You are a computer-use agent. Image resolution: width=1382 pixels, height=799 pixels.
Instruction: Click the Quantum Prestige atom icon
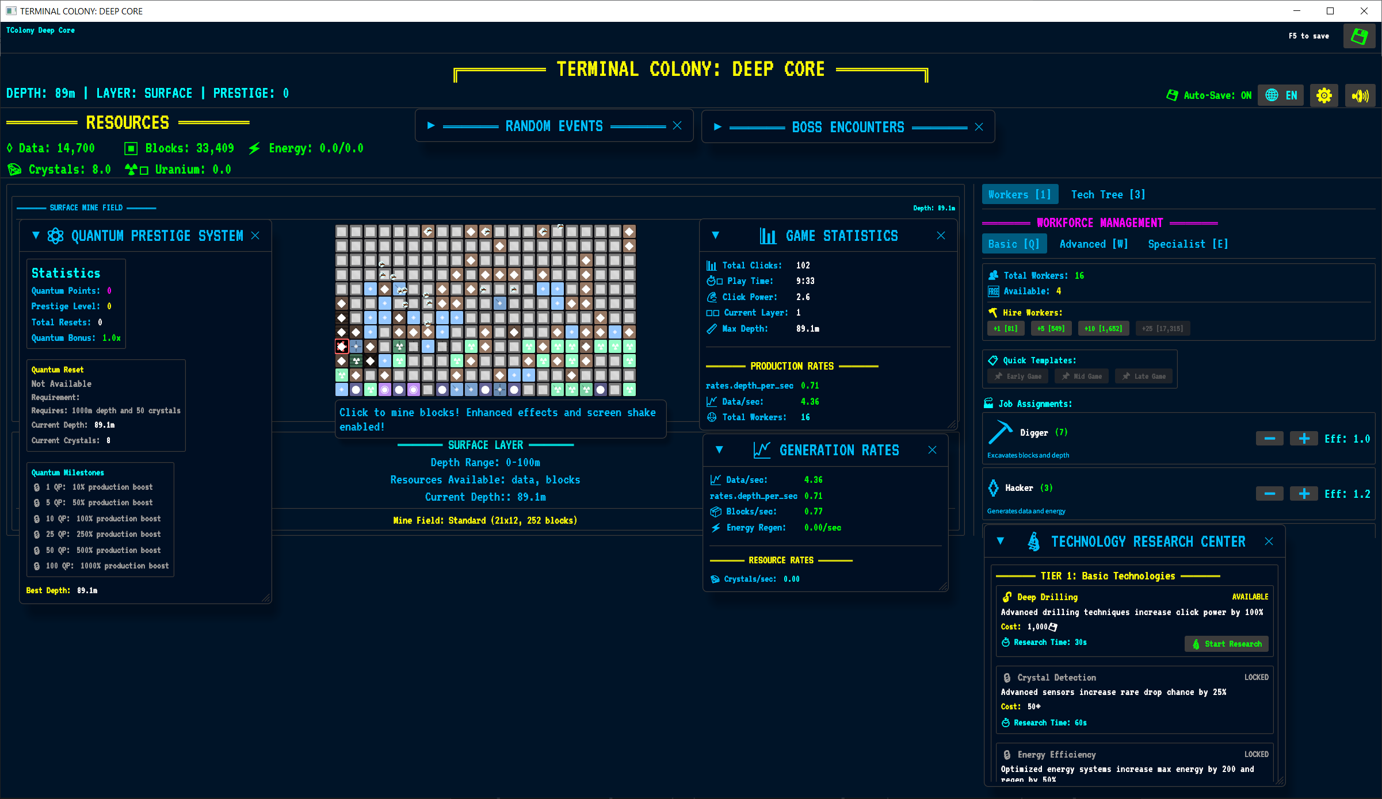pyautogui.click(x=56, y=236)
